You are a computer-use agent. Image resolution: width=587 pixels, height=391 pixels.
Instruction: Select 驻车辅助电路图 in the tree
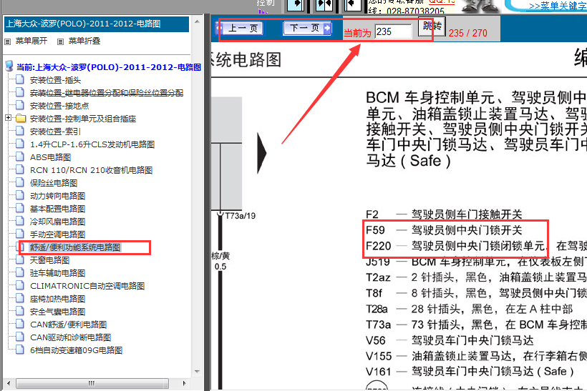click(58, 273)
